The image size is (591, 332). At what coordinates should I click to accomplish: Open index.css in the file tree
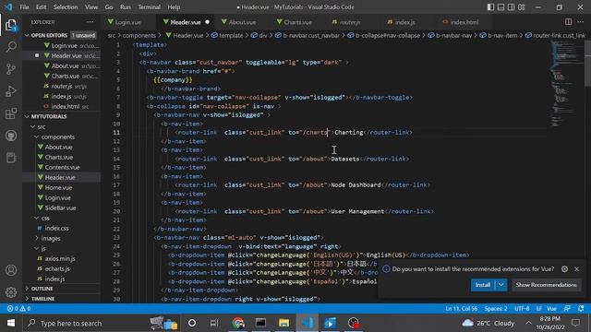(57, 228)
